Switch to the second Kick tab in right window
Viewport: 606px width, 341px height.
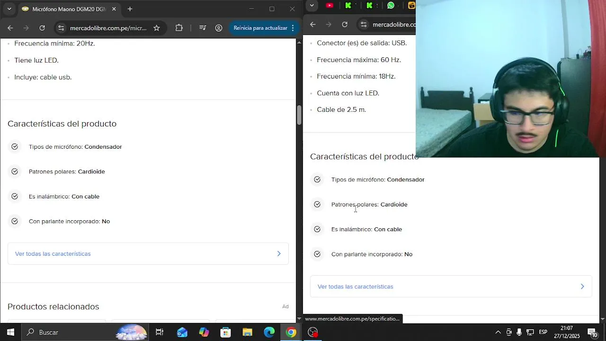pos(370,6)
